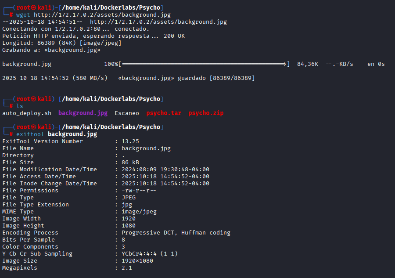The height and width of the screenshot is (278, 395).
Task: Click the File Modification Date value
Action: click(x=165, y=169)
